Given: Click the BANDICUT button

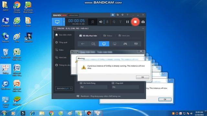Looking at the screenshot, I should (x=64, y=89).
